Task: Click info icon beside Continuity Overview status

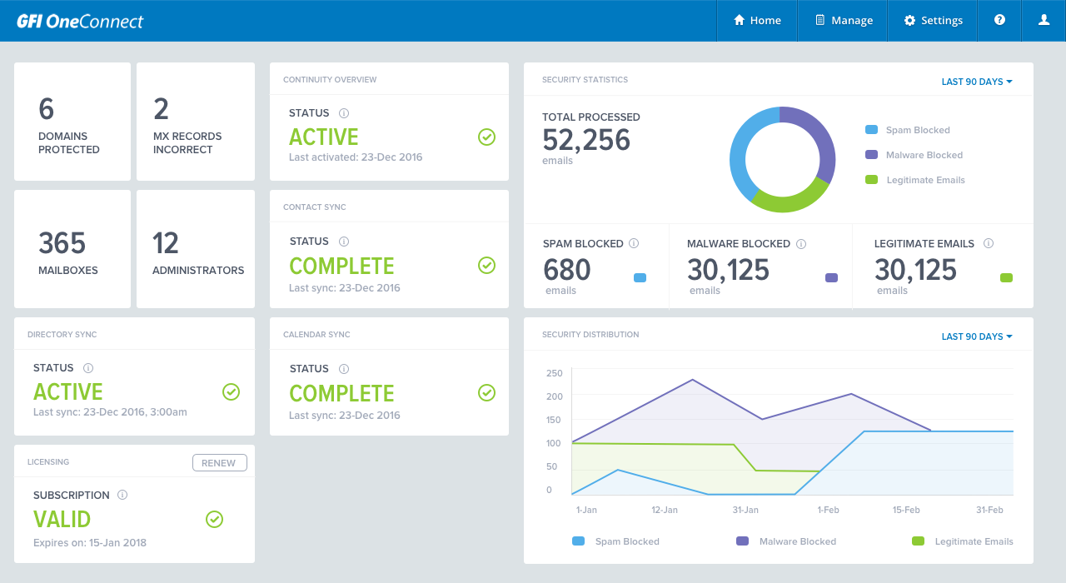Action: tap(344, 113)
